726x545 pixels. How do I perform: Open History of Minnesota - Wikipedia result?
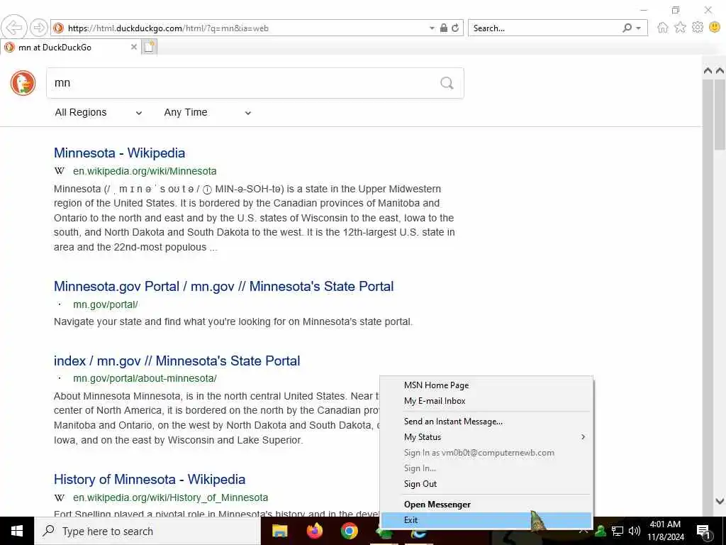150,479
